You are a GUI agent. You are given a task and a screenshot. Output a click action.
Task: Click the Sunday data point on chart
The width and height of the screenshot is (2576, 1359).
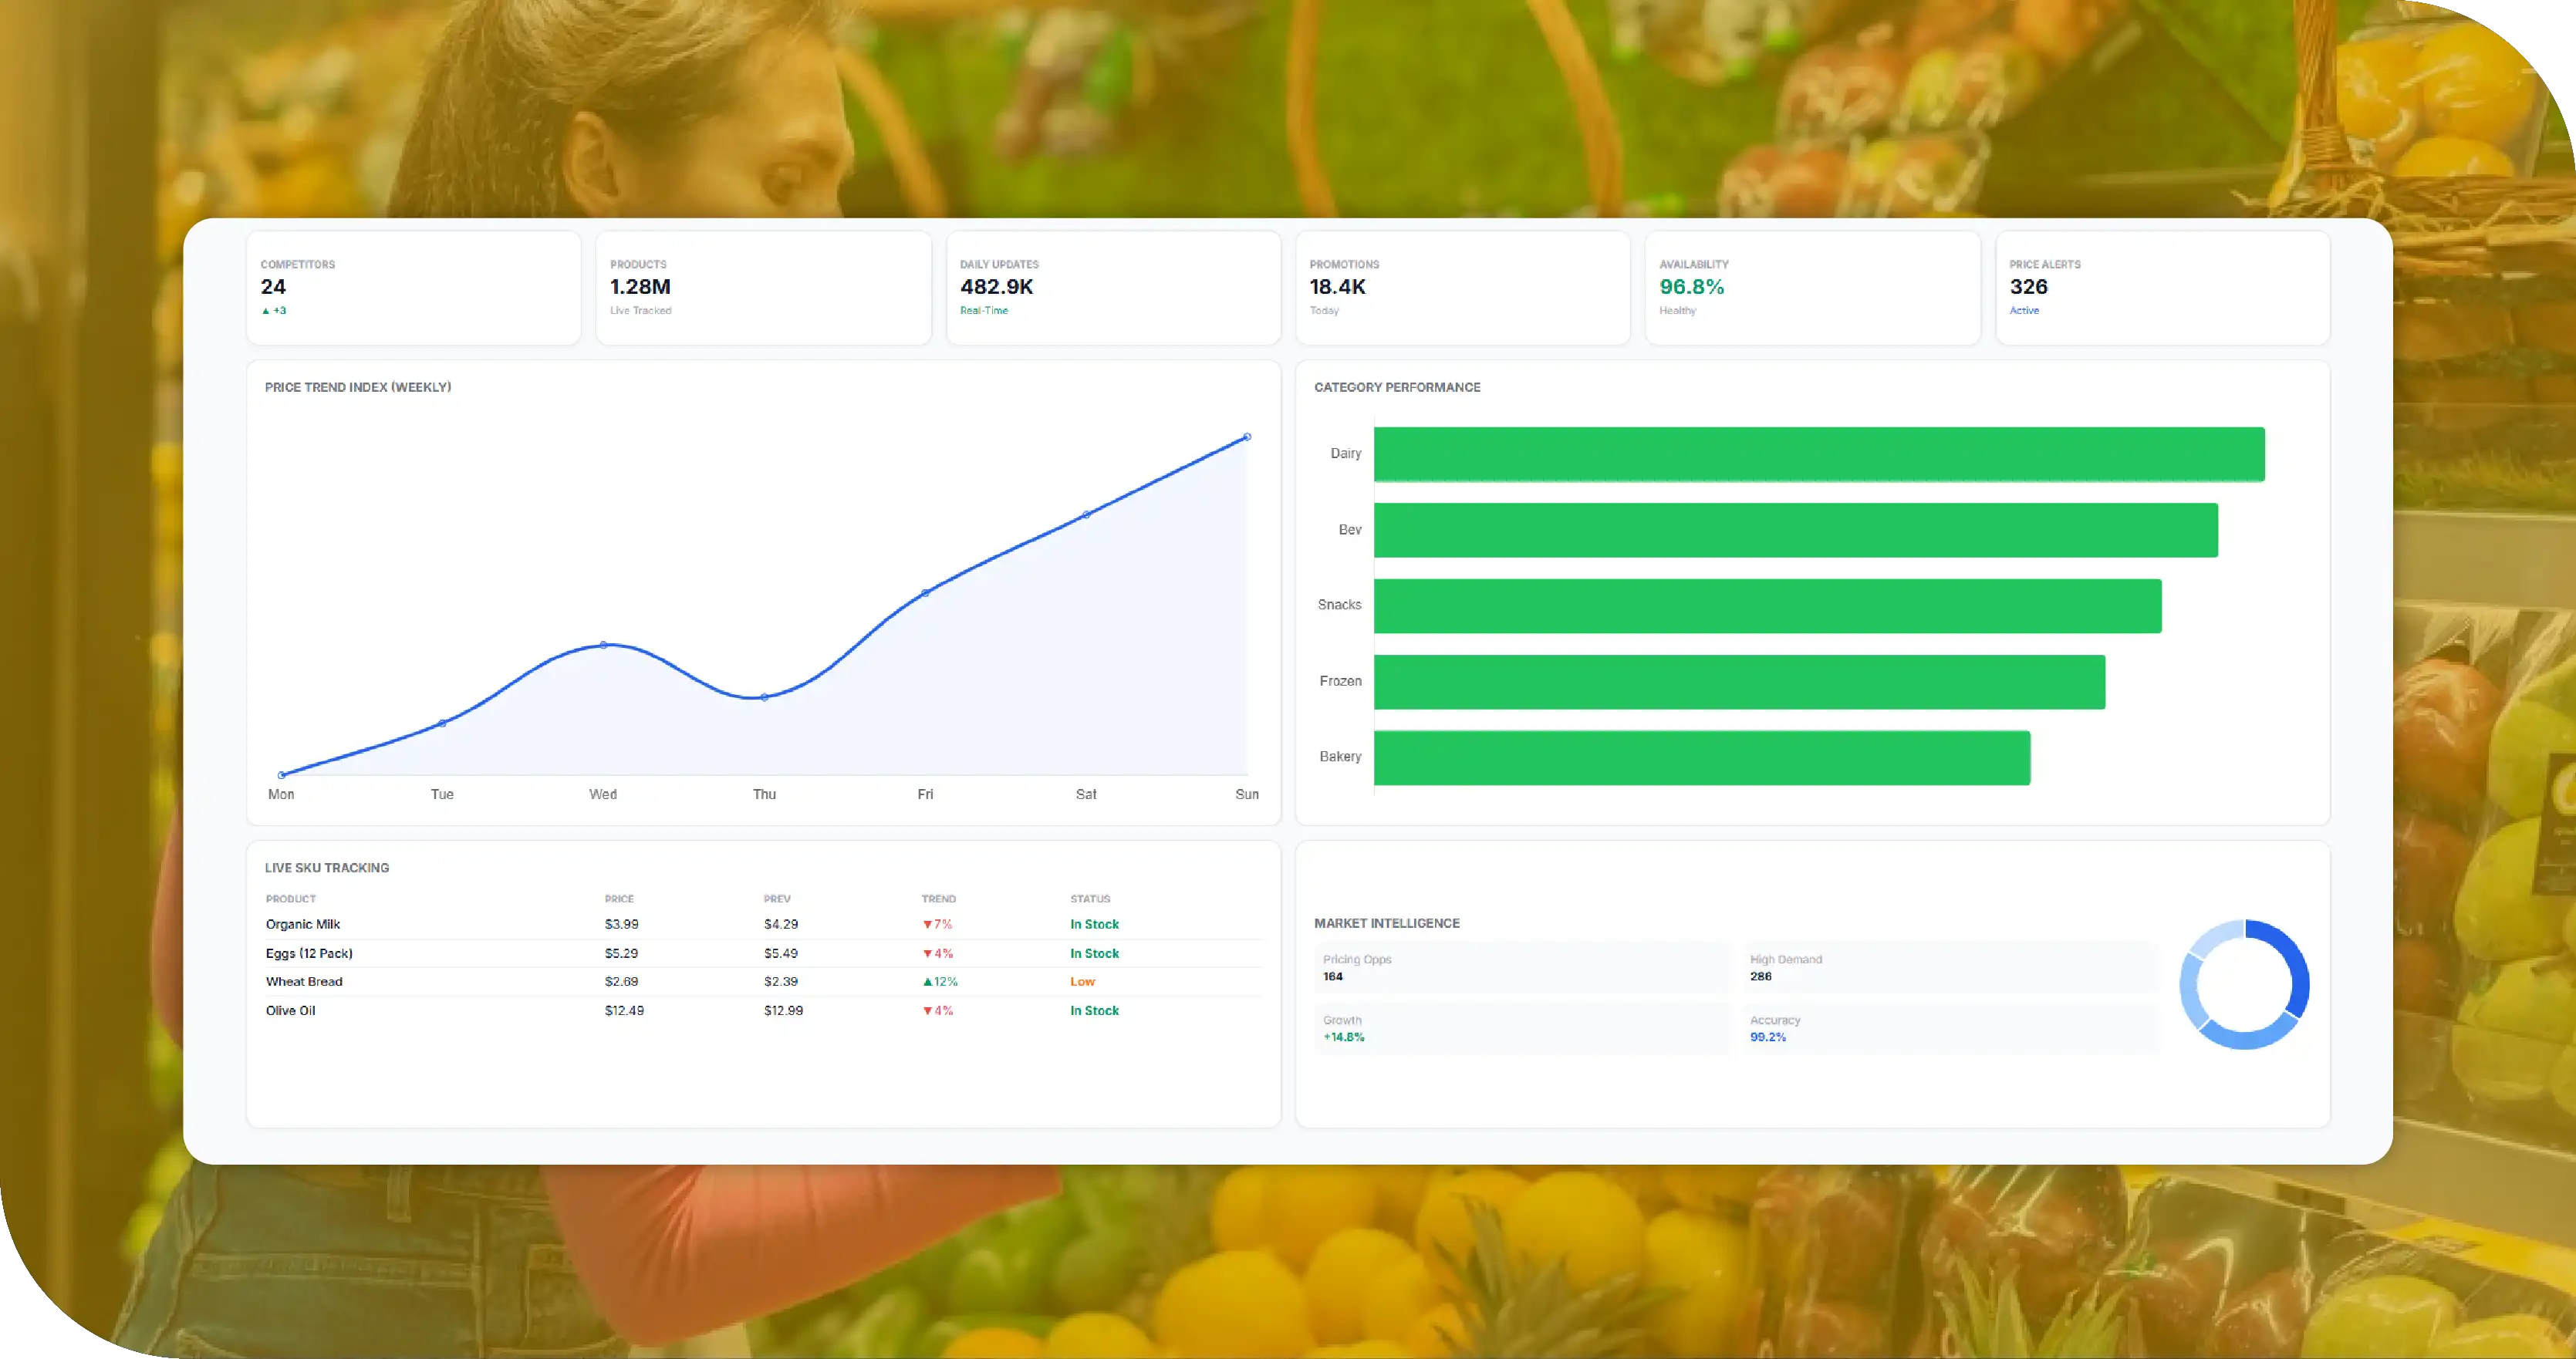tap(1247, 437)
